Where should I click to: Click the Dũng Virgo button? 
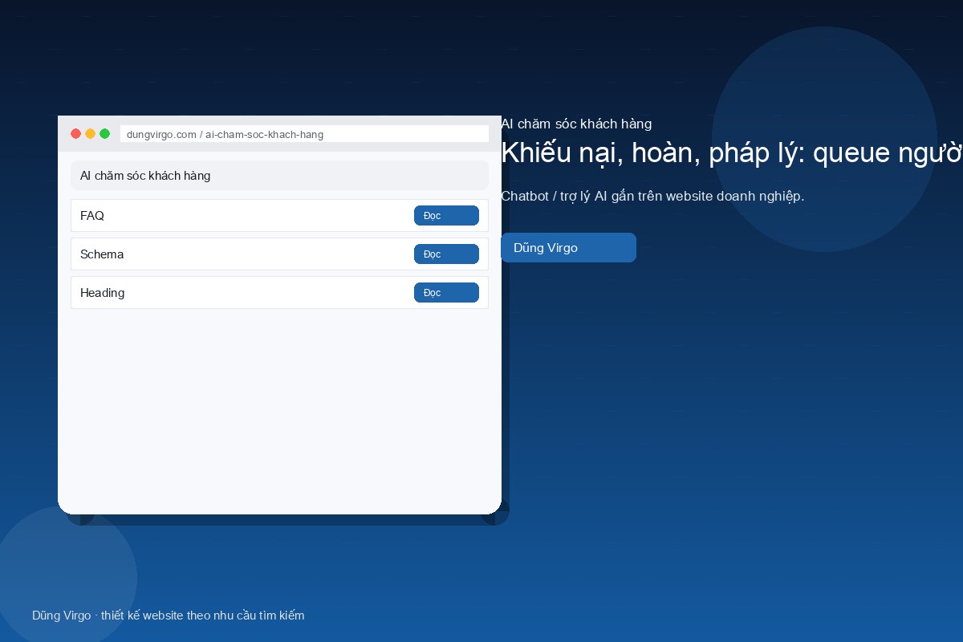click(x=568, y=248)
